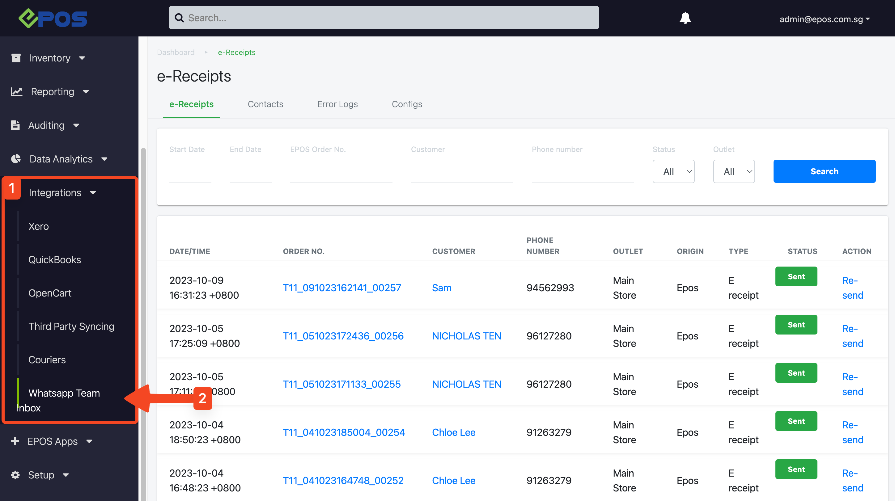Open the admin@epos.com.sg account menu

point(824,19)
